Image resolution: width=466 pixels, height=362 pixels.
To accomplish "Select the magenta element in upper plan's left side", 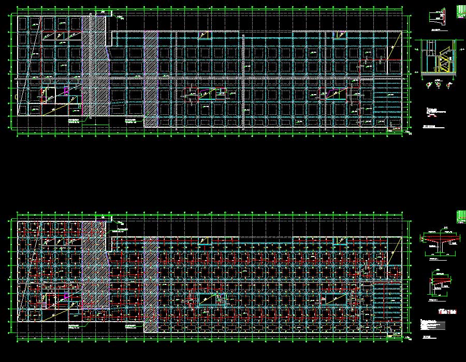I will click(65, 91).
